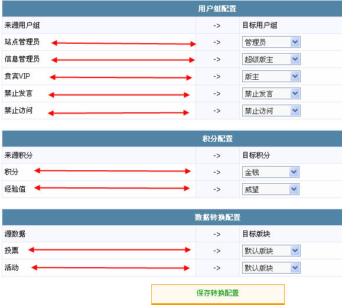Open the 管理员 target group dropdown
Image resolution: width=342 pixels, height=305 pixels.
tap(271, 42)
